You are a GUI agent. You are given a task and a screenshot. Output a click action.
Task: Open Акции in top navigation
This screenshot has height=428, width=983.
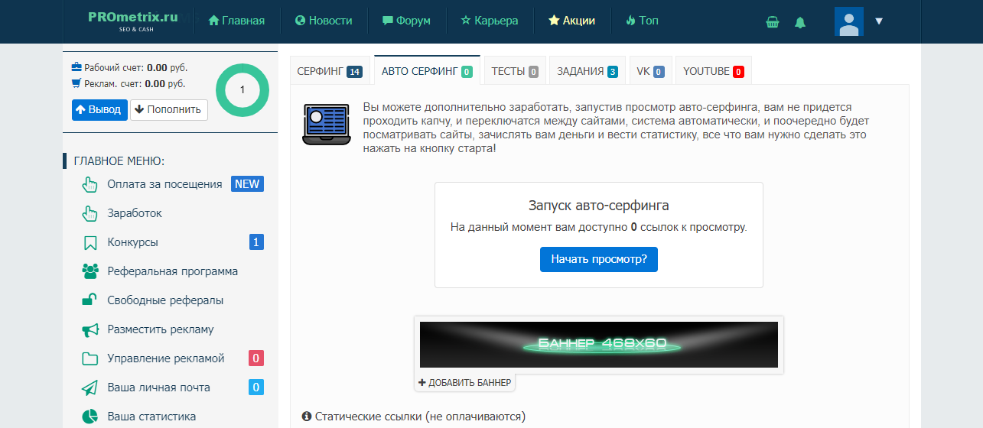(x=571, y=21)
